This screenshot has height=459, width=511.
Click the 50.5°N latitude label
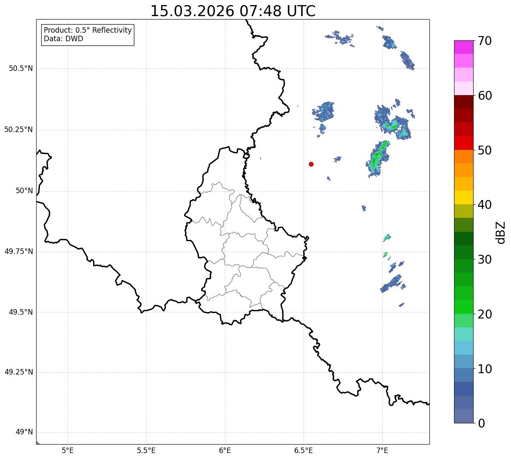21,68
